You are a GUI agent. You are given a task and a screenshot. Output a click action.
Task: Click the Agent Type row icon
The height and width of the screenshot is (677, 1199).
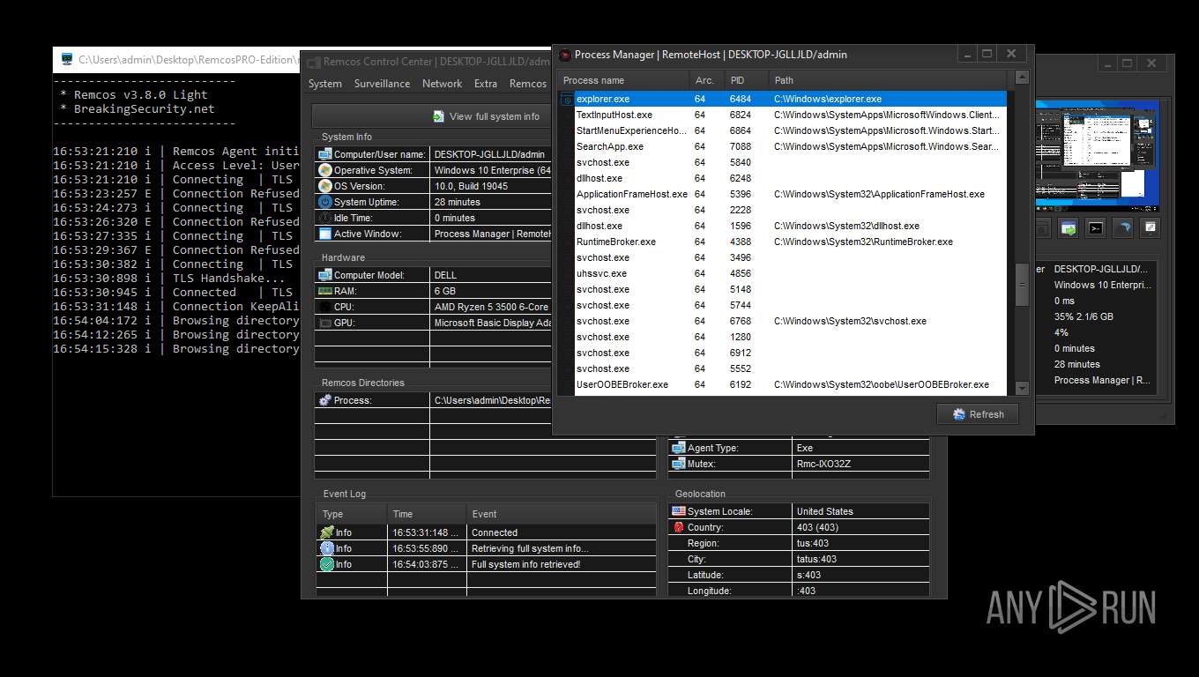point(679,448)
